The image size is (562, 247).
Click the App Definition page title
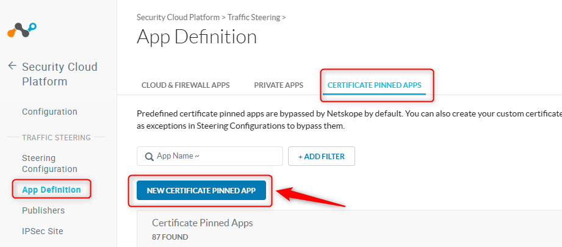[196, 37]
